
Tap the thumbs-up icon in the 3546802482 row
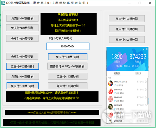[x=146, y=97]
